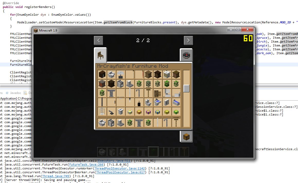Open the chest survival inventory tab
This screenshot has width=298, height=183.
click(186, 137)
